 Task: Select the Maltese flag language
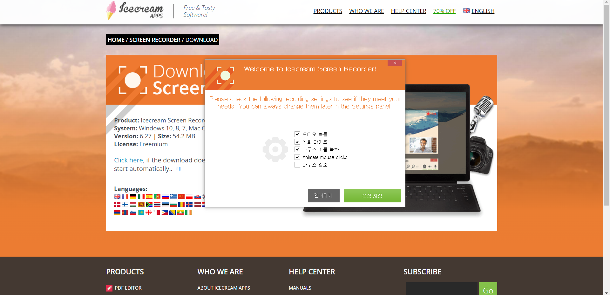157,212
